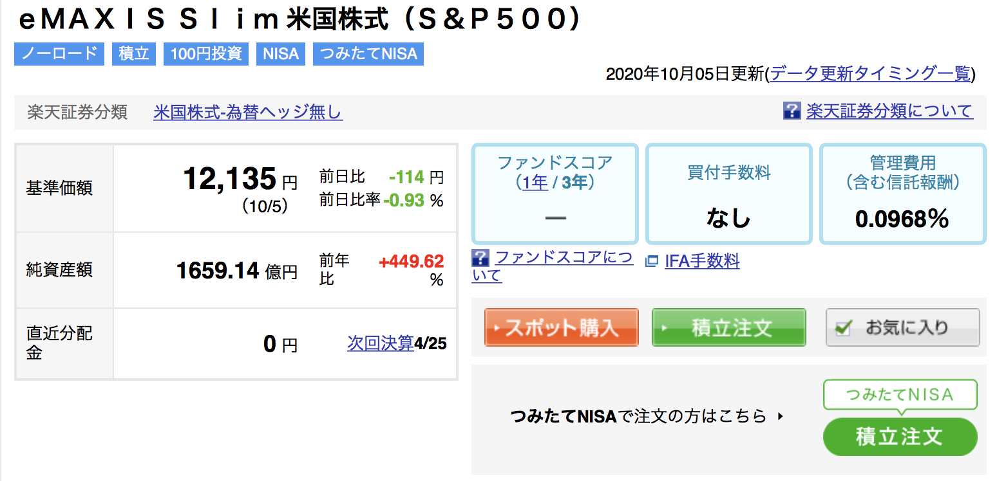Viewport: 1006px width, 481px height.
Task: Click the question mark icon beside 楽天証券分類について
Action: [792, 111]
